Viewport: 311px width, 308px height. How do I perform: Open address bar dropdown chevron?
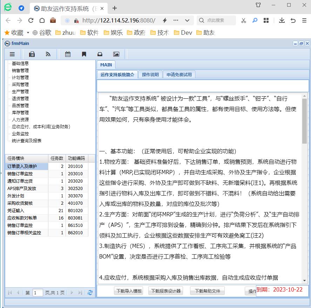tap(187, 20)
